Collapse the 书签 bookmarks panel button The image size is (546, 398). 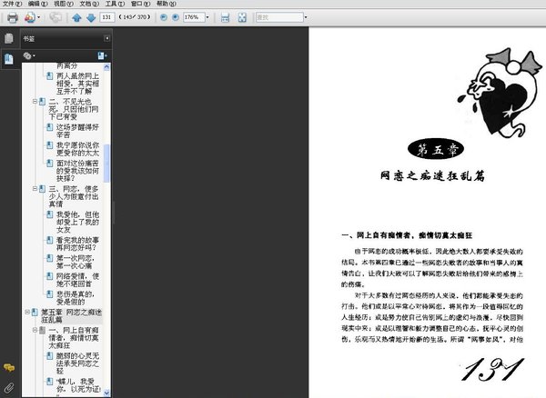[x=106, y=38]
